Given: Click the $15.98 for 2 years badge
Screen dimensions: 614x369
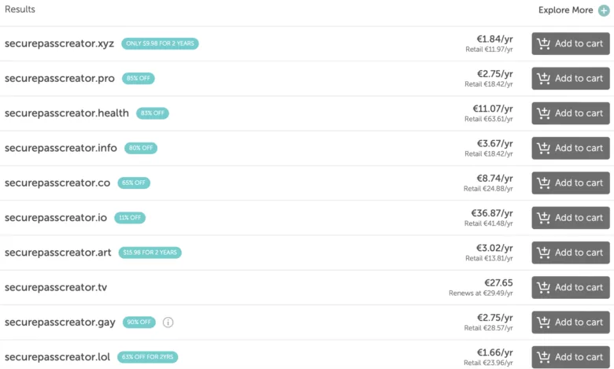Looking at the screenshot, I should 150,253.
